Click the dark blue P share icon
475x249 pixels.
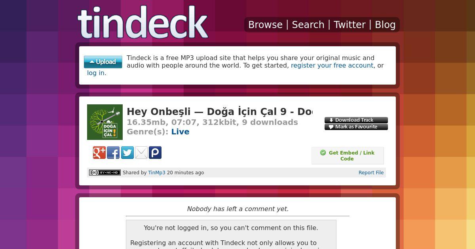(x=155, y=153)
